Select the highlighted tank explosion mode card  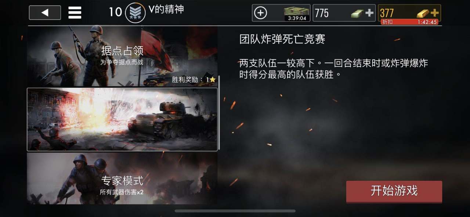[122, 119]
